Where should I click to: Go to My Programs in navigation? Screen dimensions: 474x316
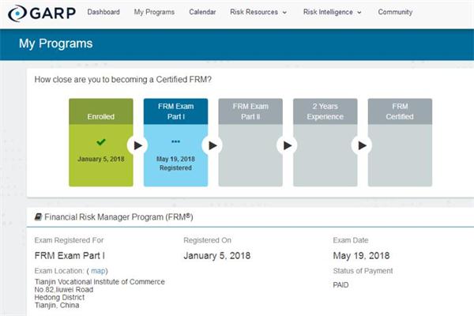pyautogui.click(x=154, y=12)
